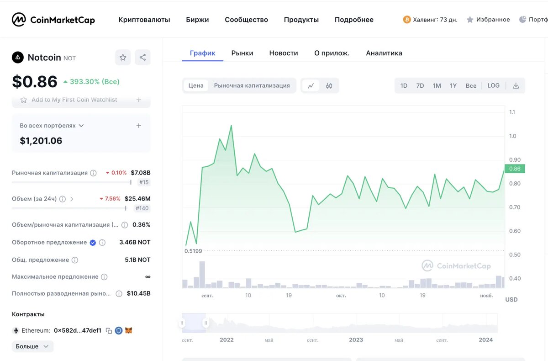548x361 pixels.
Task: Show info for Объем/рыночная капитализация
Action: 125,225
